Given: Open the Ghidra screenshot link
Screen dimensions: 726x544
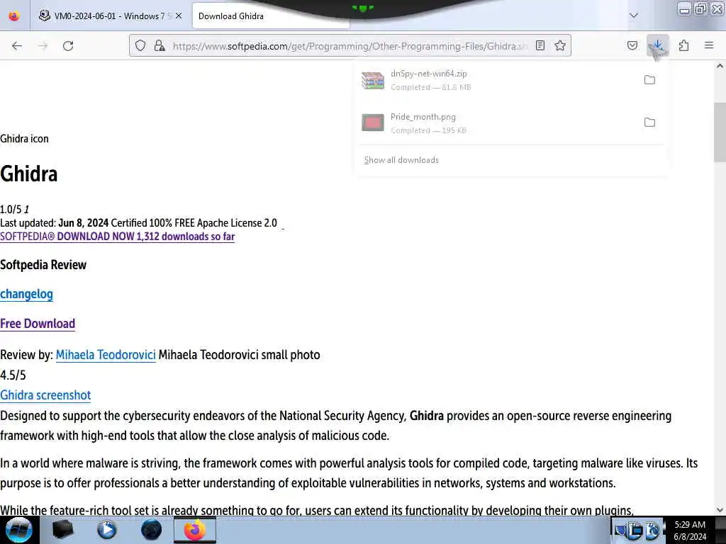Looking at the screenshot, I should point(45,395).
